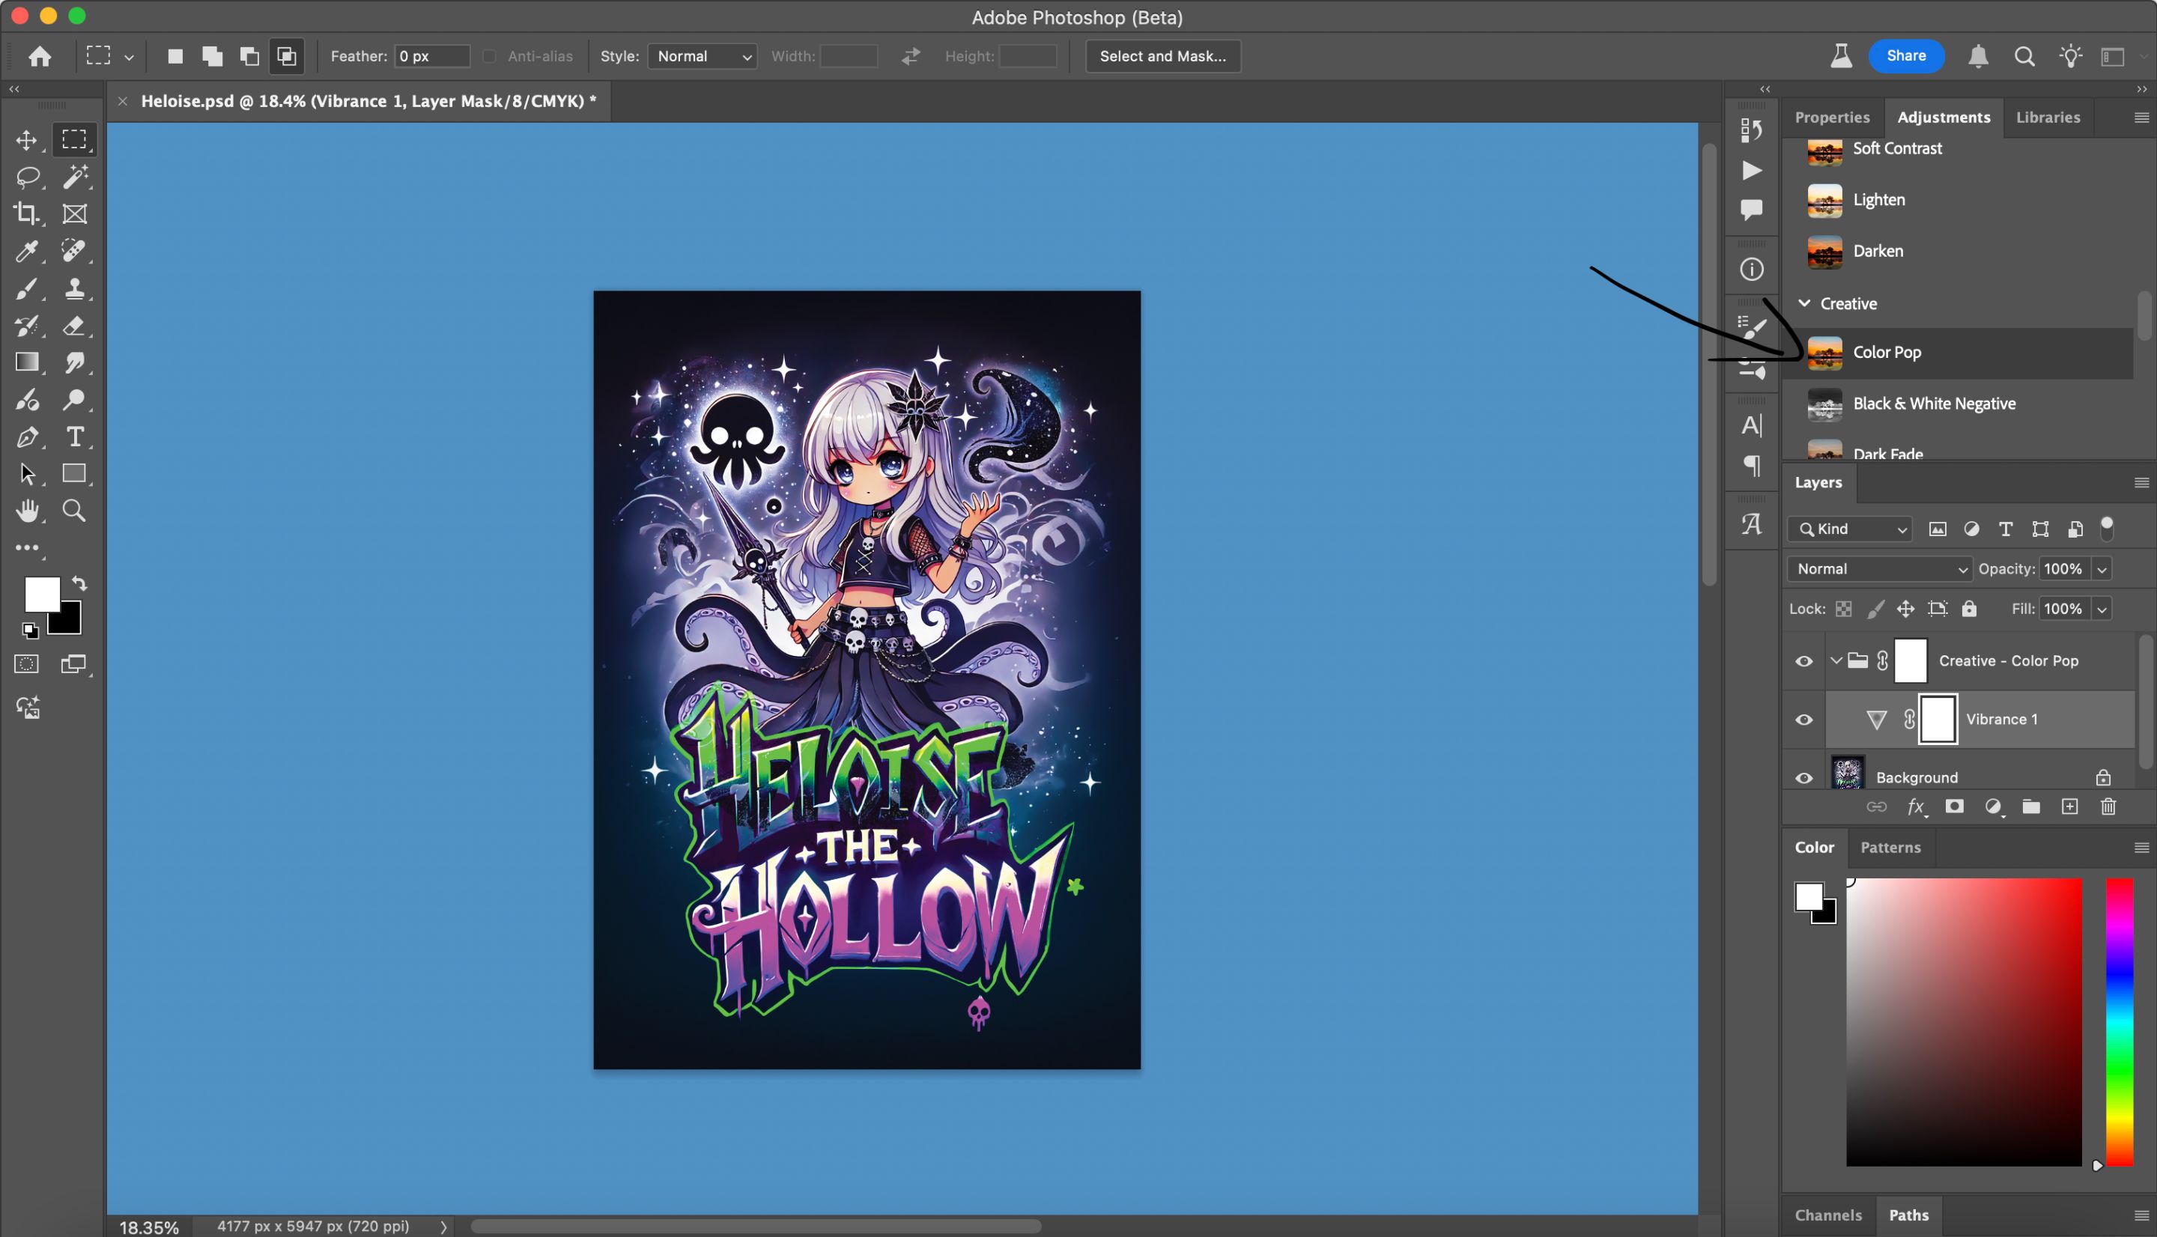Open Discover lightbulb icon
Image resolution: width=2157 pixels, height=1237 pixels.
(x=2070, y=56)
